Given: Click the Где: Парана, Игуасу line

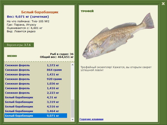Looking at the screenshot, I should click(x=21, y=25).
